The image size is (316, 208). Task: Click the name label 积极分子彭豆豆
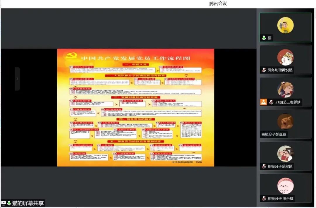(274, 134)
